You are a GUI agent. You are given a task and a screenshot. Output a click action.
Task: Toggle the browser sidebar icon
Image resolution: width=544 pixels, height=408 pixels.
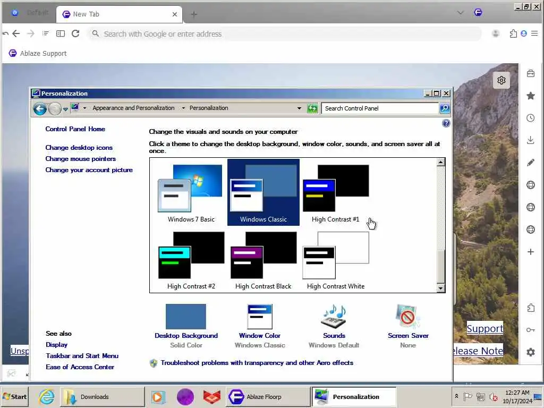pos(61,33)
